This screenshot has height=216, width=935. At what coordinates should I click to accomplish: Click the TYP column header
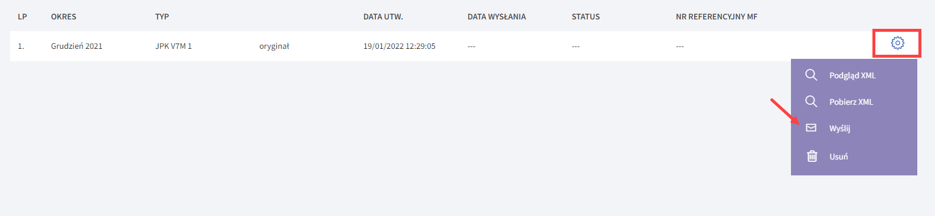click(162, 16)
